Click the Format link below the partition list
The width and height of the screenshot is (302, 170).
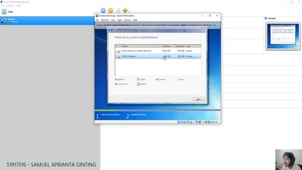[160, 79]
